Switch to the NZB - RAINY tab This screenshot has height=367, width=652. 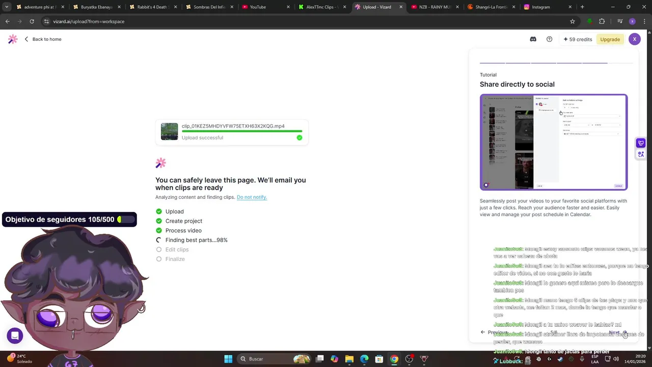[x=434, y=7]
